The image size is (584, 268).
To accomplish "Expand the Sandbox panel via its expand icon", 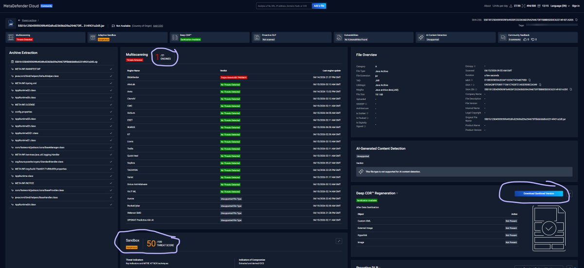I will tap(339, 241).
